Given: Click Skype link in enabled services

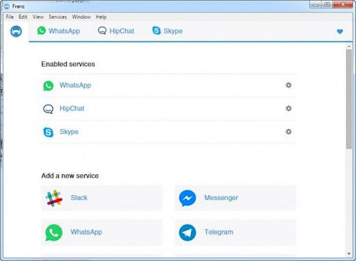Looking at the screenshot, I should point(69,132).
